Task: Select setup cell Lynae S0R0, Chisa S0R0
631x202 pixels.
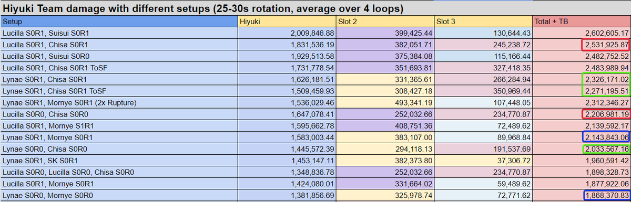Action: 119,148
